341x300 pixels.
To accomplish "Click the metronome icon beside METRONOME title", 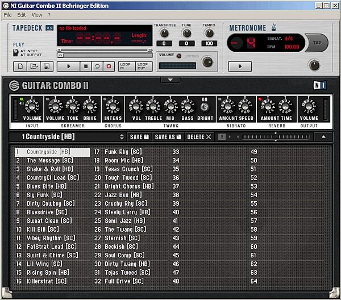I will [x=273, y=27].
